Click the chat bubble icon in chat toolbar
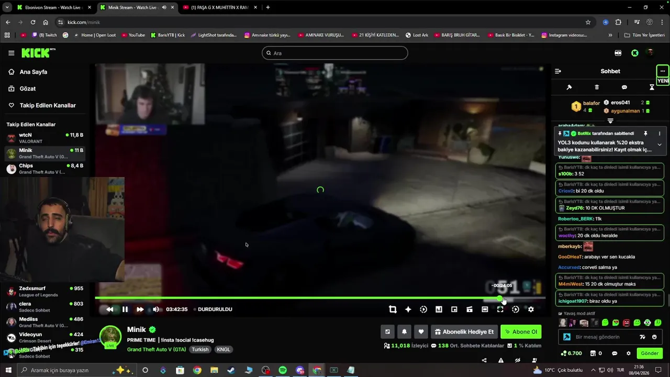This screenshot has height=377, width=670. [x=624, y=87]
